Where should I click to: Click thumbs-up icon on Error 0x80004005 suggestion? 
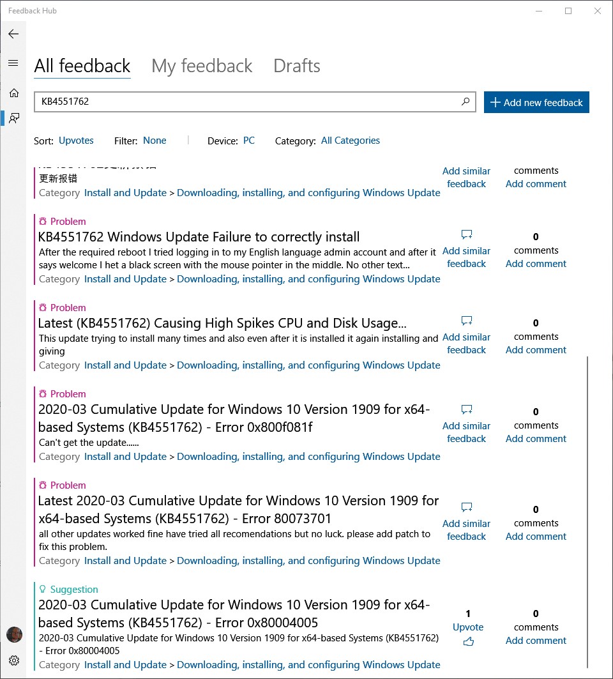[x=468, y=641]
